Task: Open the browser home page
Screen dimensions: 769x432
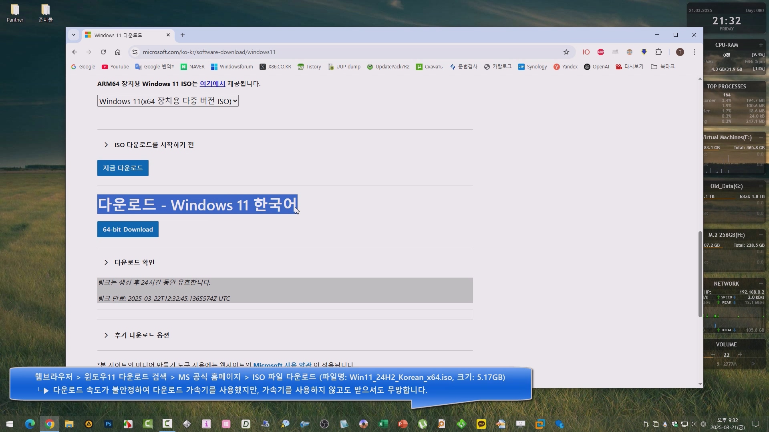Action: pos(118,52)
